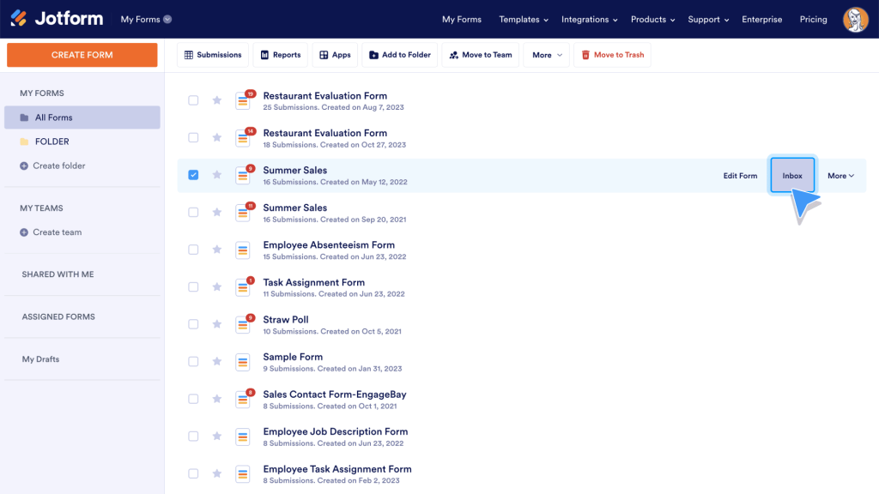Check the Straw Poll checkbox
Image resolution: width=879 pixels, height=494 pixels.
(x=193, y=324)
